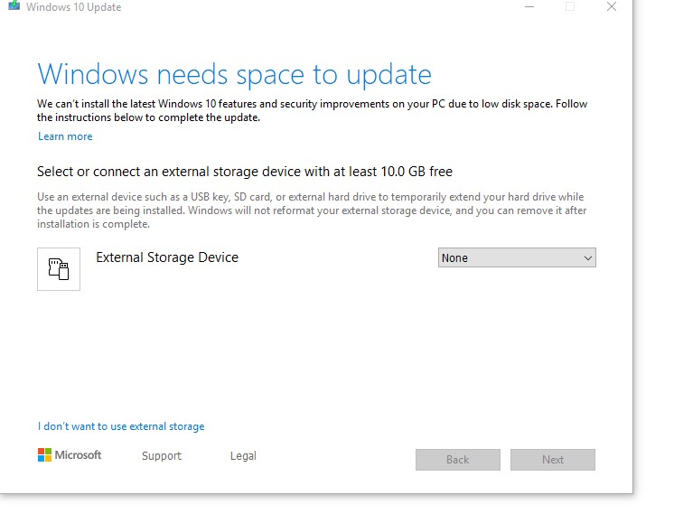Click the Microsoft four-color logo
Screen dimensions: 674x514
[44, 455]
